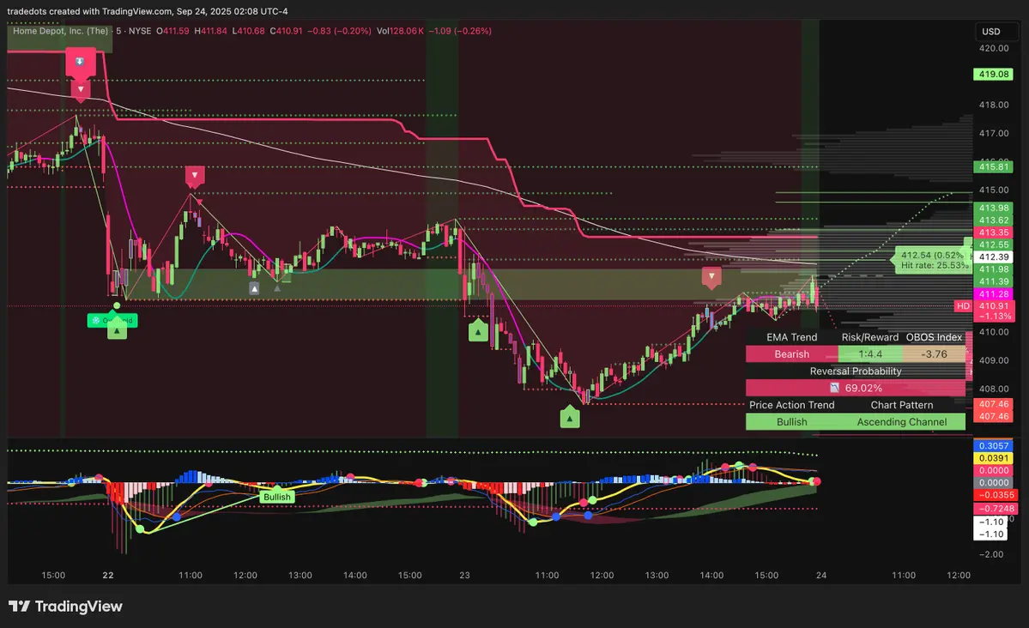
Task: Click the chart icon beside 69.02%
Action: [834, 388]
